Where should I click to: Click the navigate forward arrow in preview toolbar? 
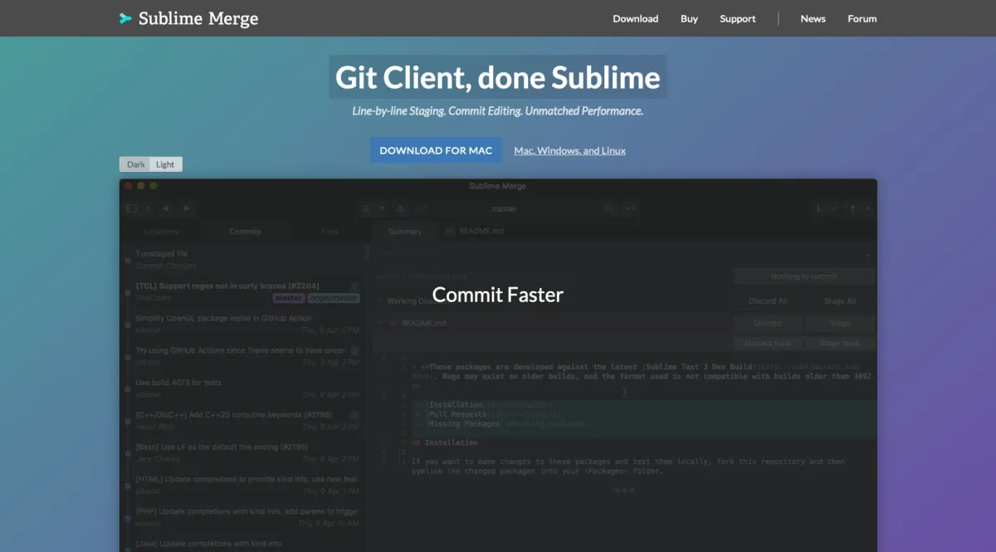pyautogui.click(x=187, y=208)
